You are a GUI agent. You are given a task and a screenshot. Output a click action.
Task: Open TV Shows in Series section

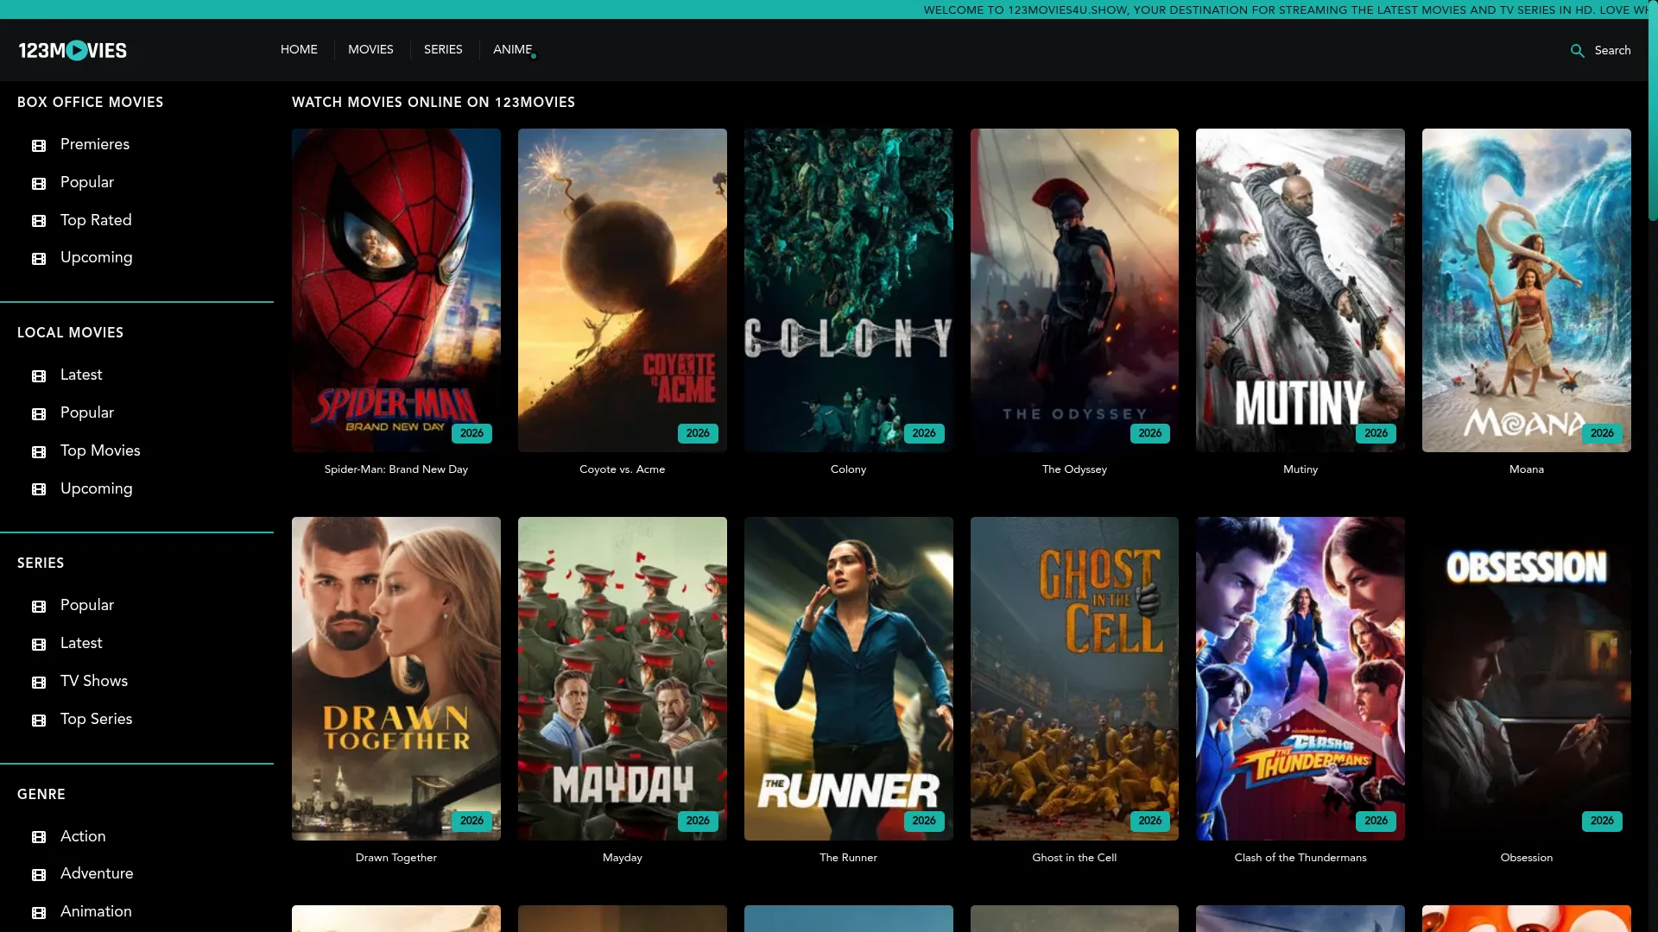tap(94, 681)
